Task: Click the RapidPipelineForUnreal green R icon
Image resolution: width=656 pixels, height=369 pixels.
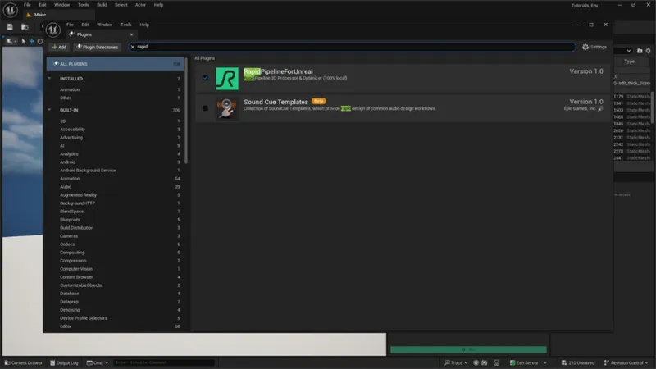Action: pyautogui.click(x=227, y=78)
